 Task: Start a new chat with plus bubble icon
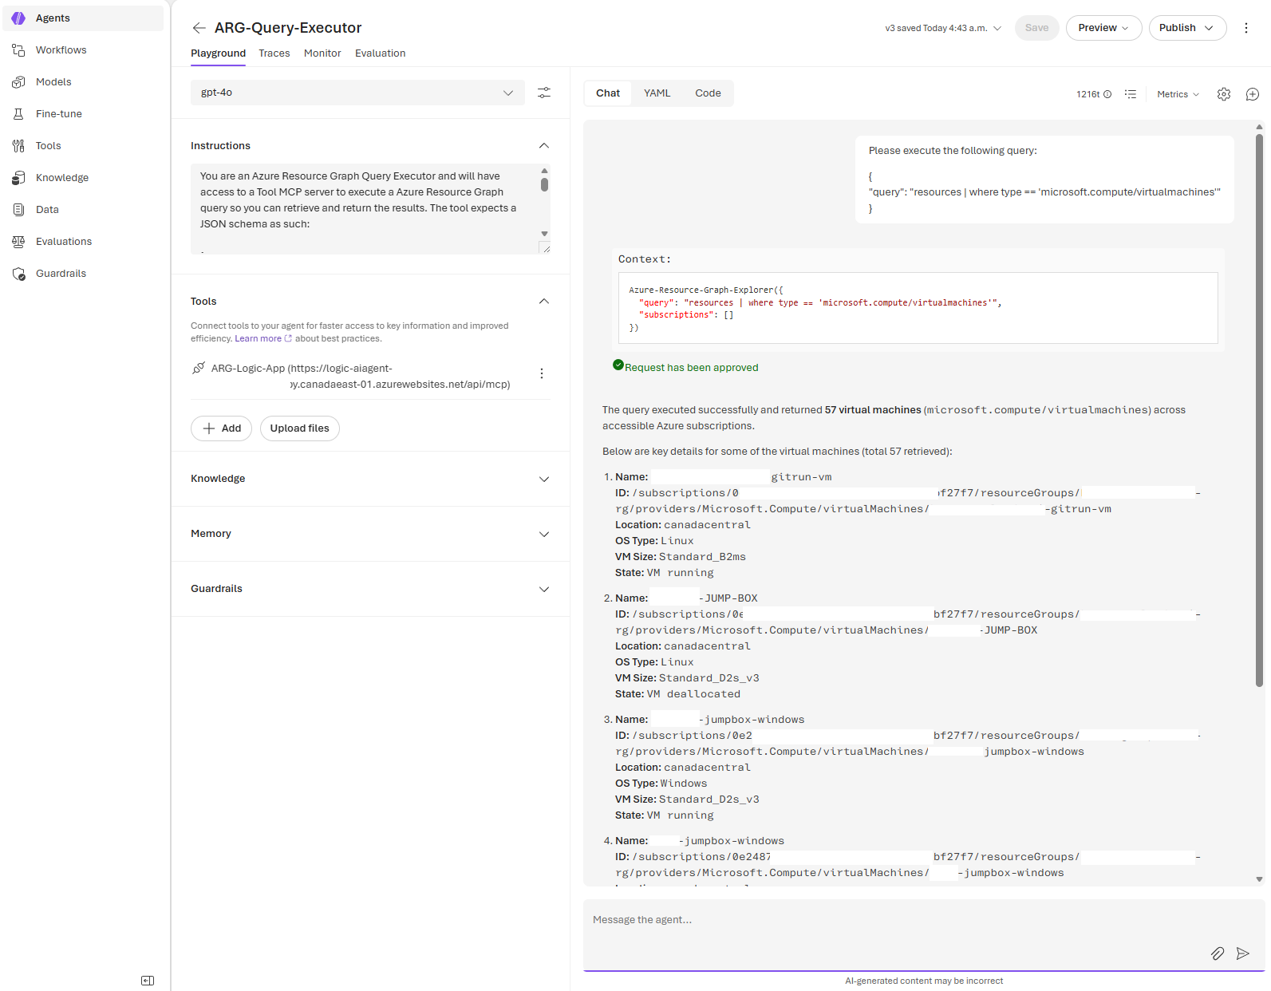(1253, 94)
